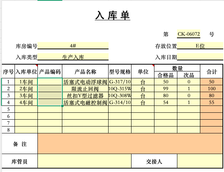Click the 合计 total cell showing 100
This screenshot has height=172, width=224.
pyautogui.click(x=211, y=89)
